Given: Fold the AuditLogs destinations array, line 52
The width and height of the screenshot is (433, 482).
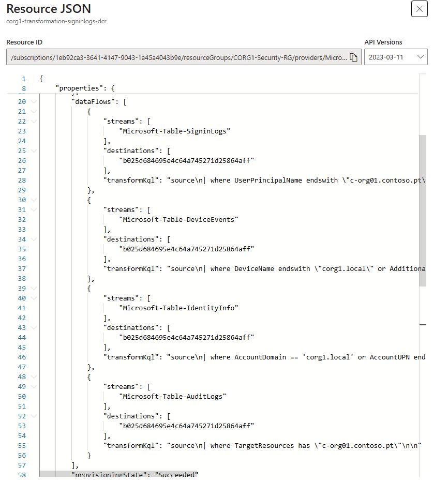Looking at the screenshot, I should (34, 416).
